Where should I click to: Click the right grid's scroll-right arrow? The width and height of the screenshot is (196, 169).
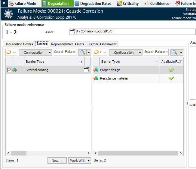pos(181,153)
